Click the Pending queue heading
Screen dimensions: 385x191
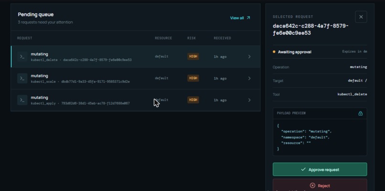(36, 14)
